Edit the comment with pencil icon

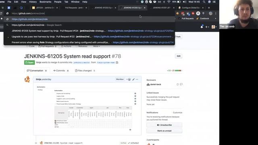coord(133,79)
